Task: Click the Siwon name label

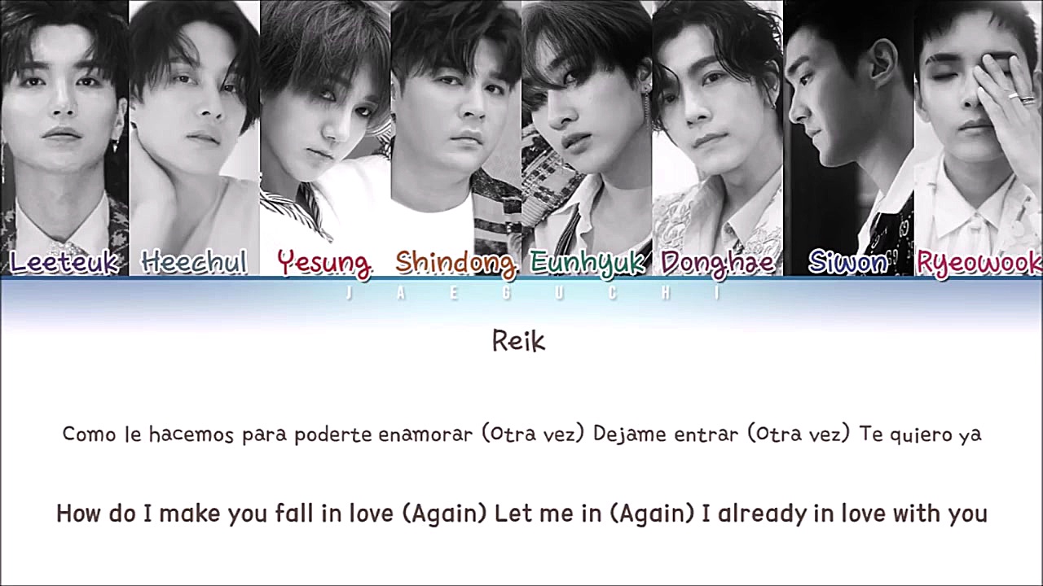Action: [847, 262]
